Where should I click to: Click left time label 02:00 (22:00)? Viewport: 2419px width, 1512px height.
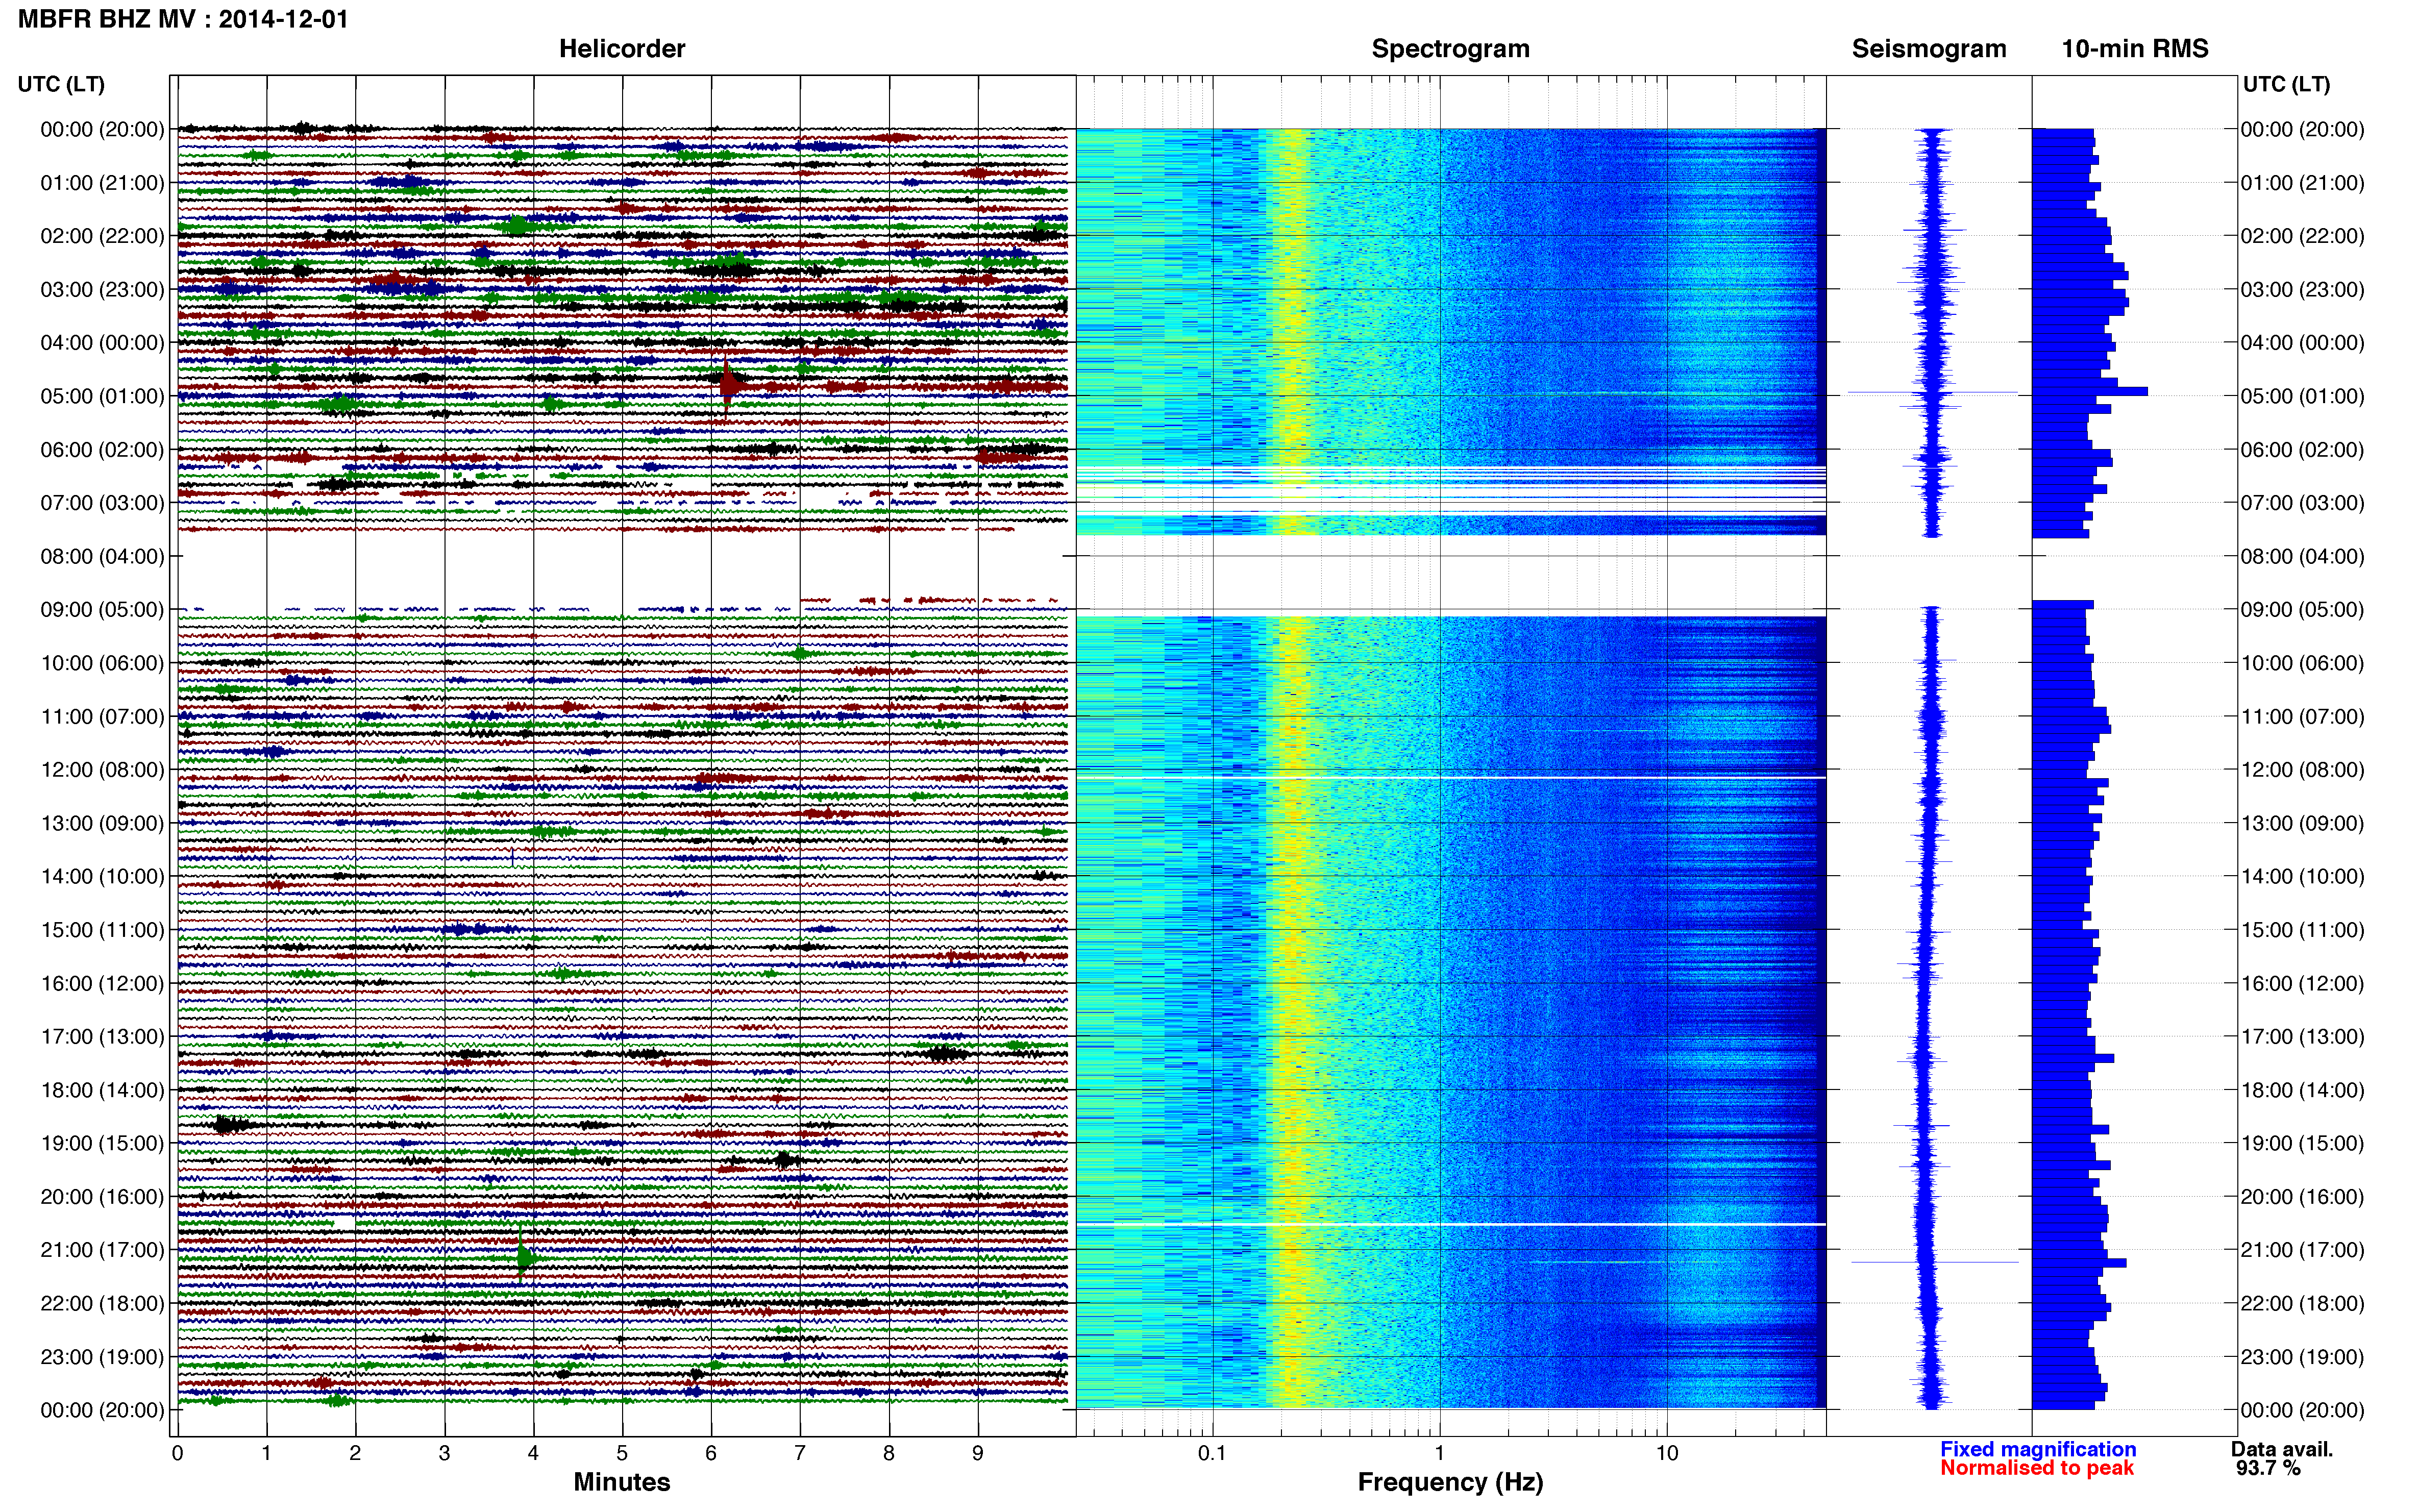click(x=102, y=236)
